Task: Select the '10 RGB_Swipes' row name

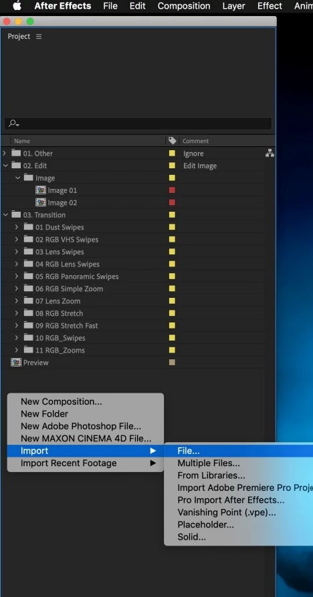Action: (x=60, y=338)
